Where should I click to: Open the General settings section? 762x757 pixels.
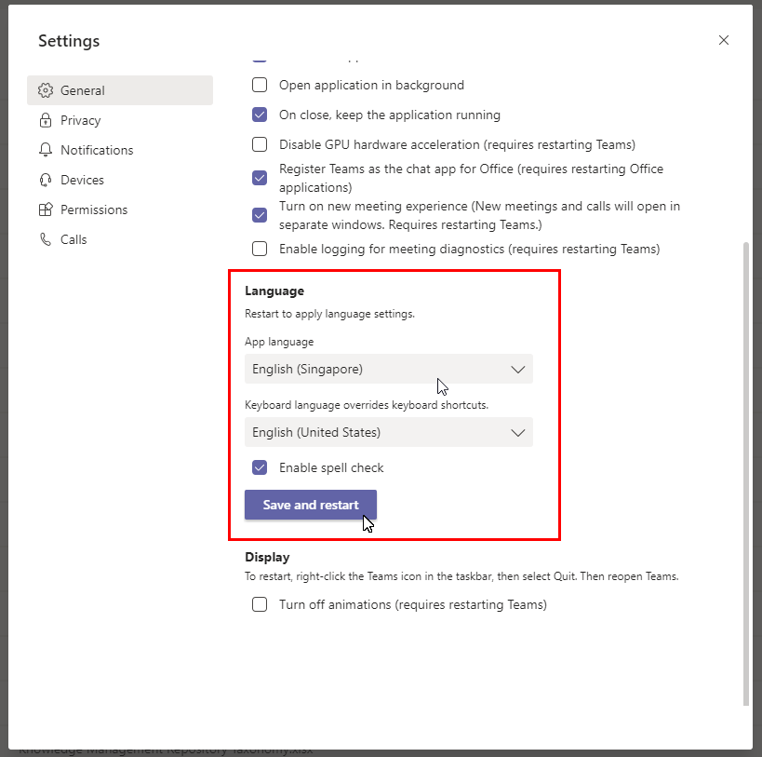pos(119,90)
